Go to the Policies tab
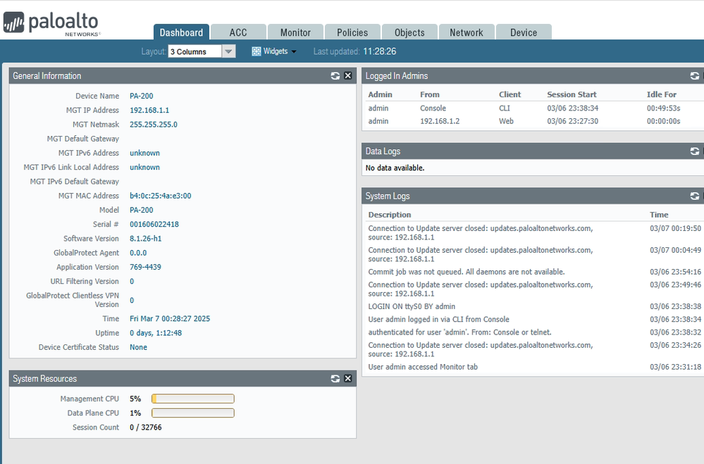This screenshot has width=704, height=464. coord(352,32)
